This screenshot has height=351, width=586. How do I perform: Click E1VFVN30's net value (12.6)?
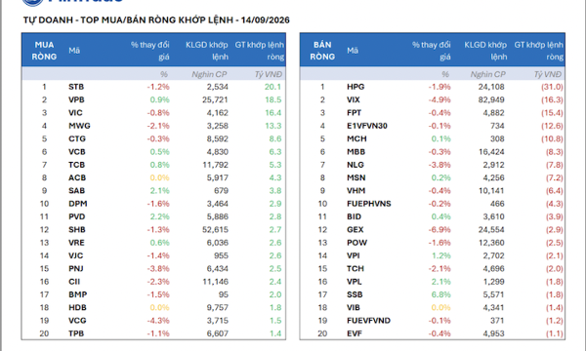click(552, 126)
